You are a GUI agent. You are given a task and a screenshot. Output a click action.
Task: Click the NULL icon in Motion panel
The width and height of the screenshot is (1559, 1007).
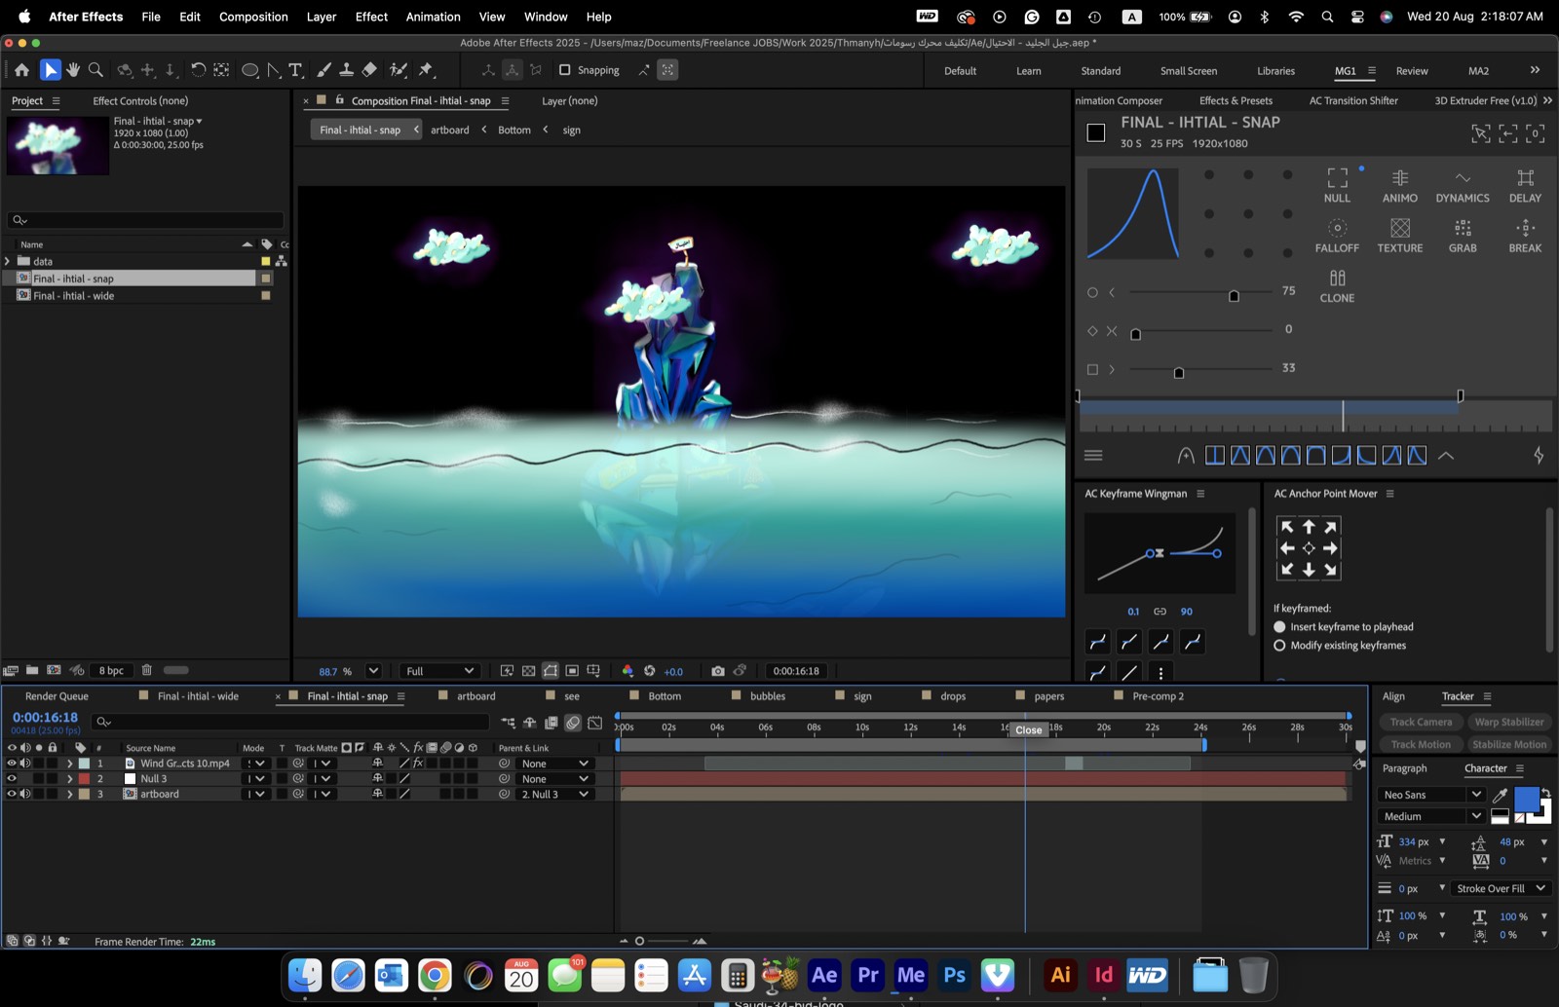point(1337,184)
